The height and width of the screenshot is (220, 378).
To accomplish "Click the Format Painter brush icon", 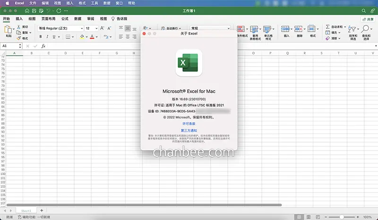I will click(x=18, y=38).
